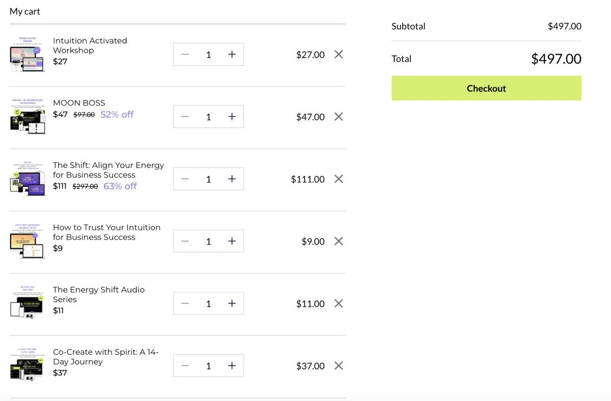Open the MOON BOSS product title link

[x=79, y=103]
